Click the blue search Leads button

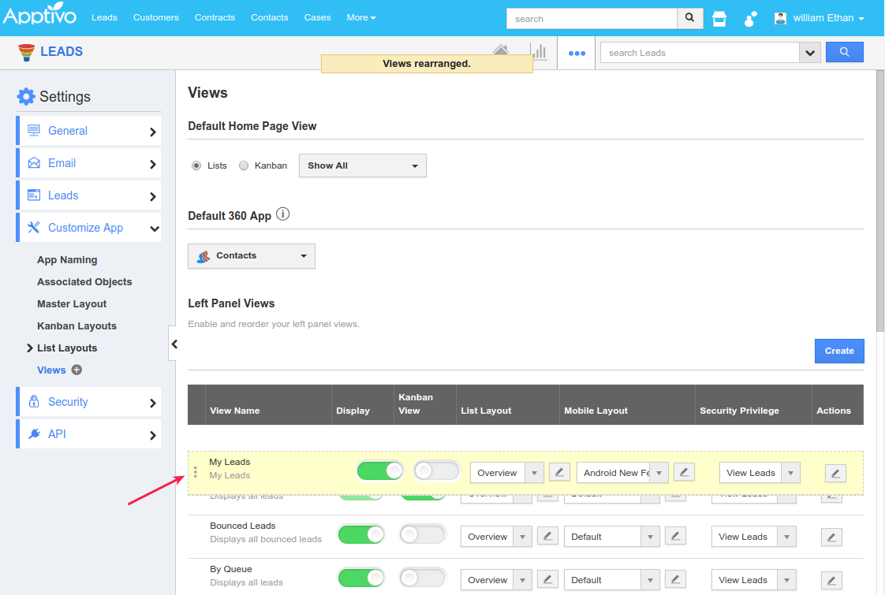844,52
